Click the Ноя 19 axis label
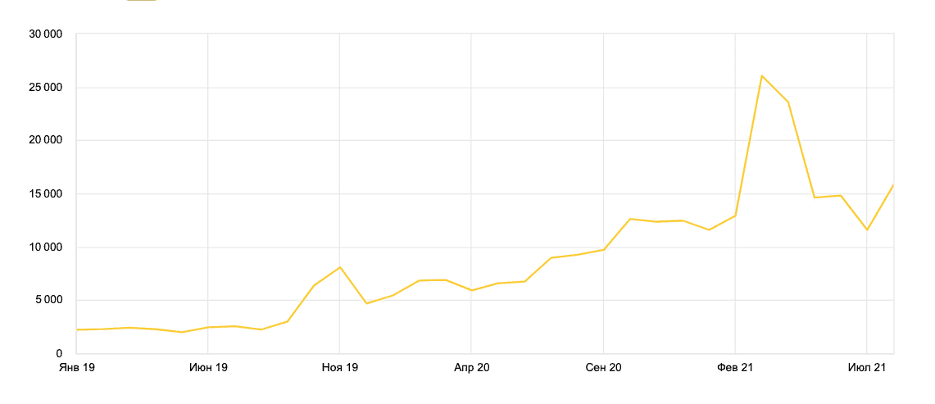The width and height of the screenshot is (935, 404). tap(339, 368)
